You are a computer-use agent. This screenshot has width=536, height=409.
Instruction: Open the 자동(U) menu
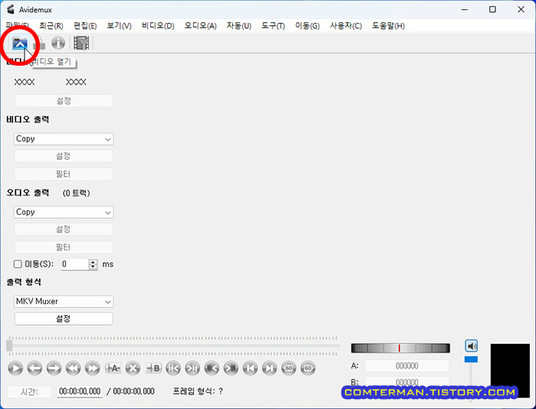pyautogui.click(x=239, y=26)
